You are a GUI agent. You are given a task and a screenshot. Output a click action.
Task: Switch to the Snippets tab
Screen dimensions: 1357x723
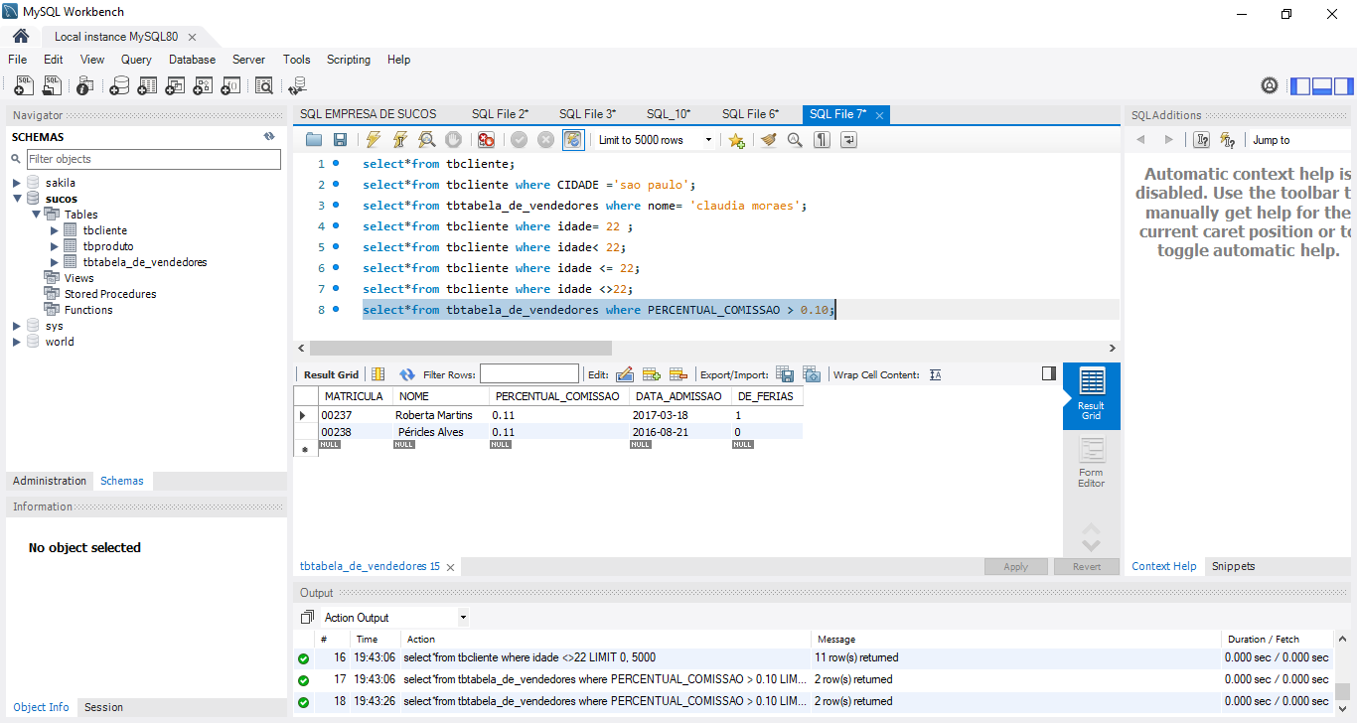coord(1233,566)
